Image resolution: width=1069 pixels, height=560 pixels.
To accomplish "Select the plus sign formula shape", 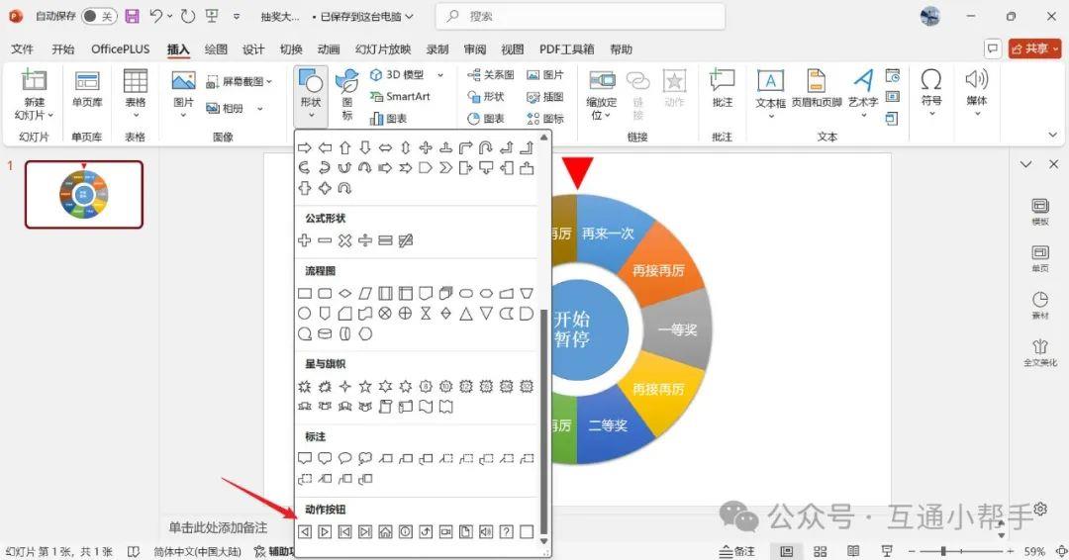I will (x=305, y=239).
